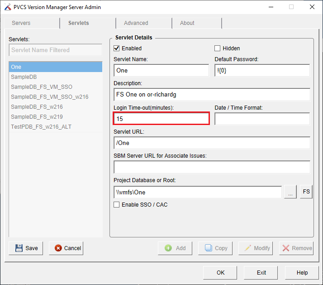Select servlet One in the list

coord(55,67)
